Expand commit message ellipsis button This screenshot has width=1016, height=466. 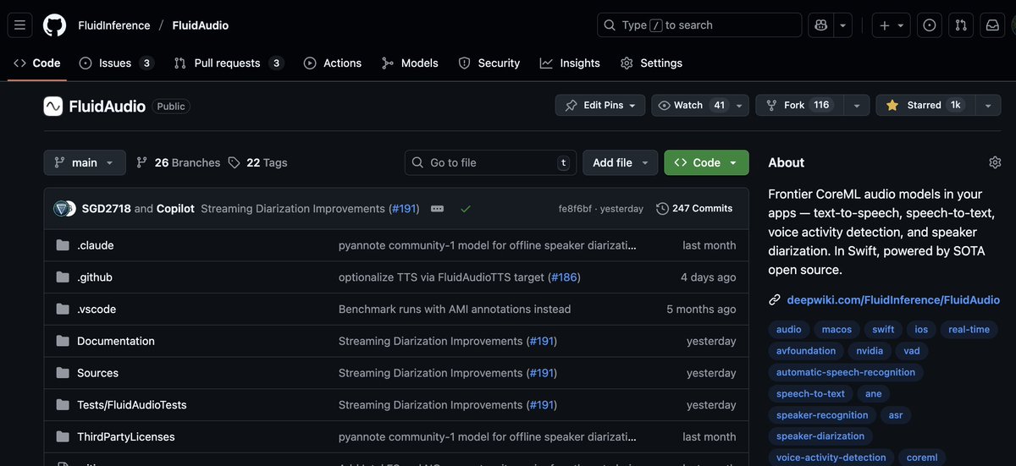pyautogui.click(x=437, y=208)
